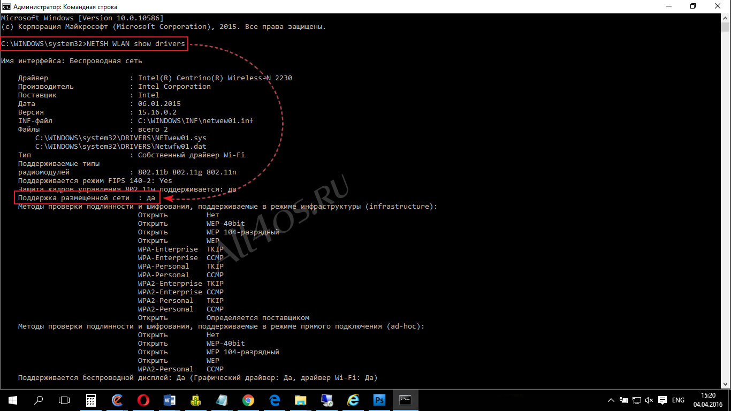Click the date value '06.01.2015'

coord(159,104)
